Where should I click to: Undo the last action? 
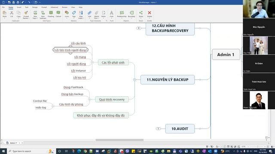[23, 2]
